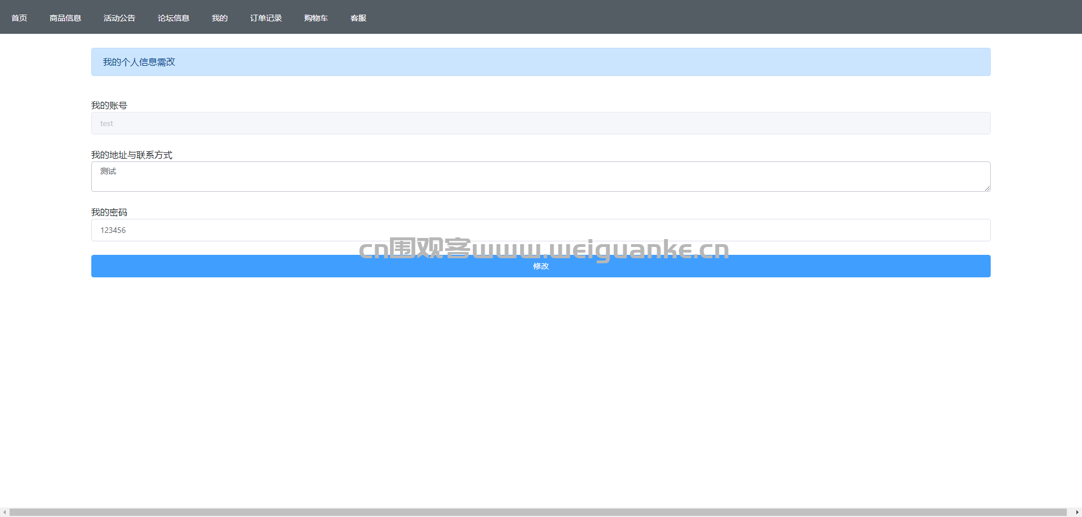Go to 购物车
This screenshot has height=517, width=1082.
pos(316,18)
